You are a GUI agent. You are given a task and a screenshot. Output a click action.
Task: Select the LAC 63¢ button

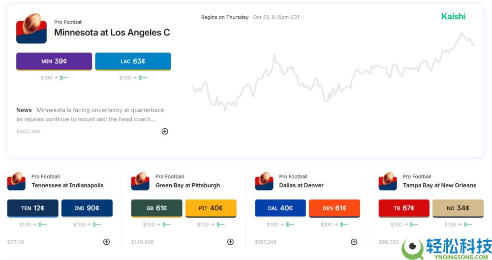[133, 61]
